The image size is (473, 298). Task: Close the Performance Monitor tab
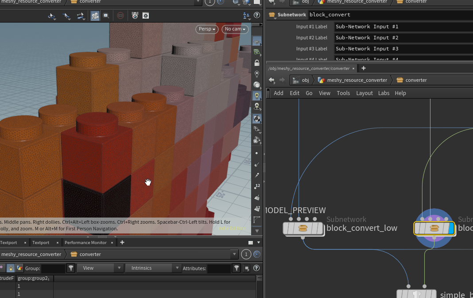coord(112,243)
